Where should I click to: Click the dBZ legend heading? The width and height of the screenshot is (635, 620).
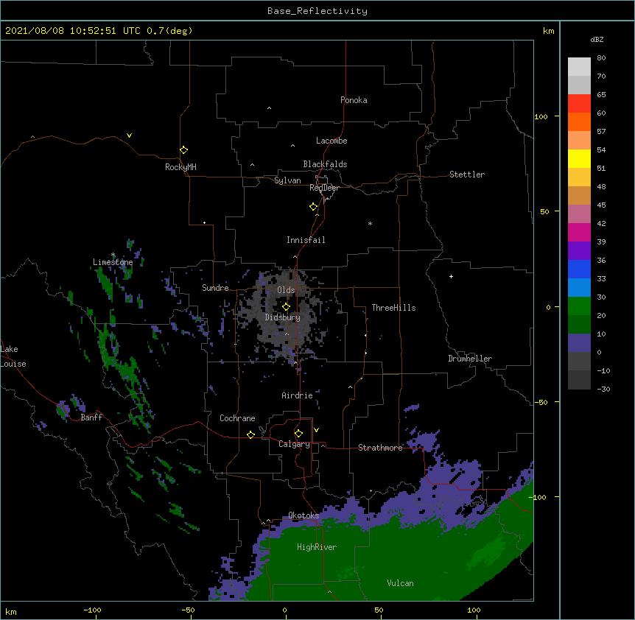[597, 40]
